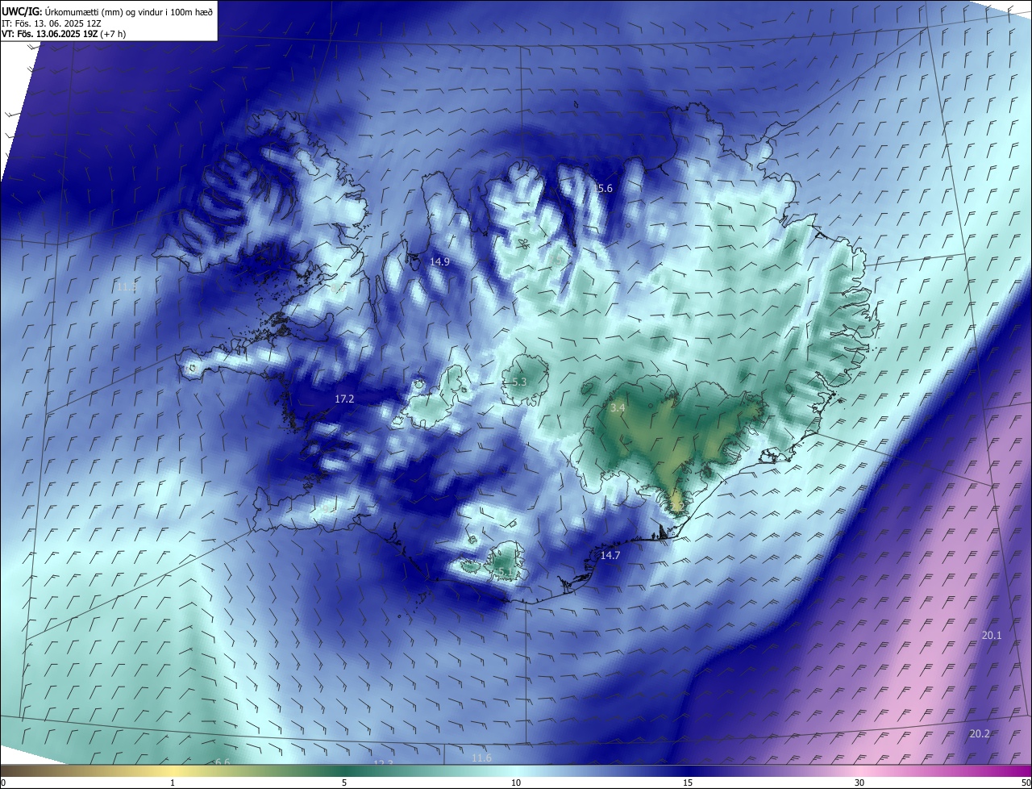Click the initial time line 'IT: Fös. 13. 06. 2025 12Z'

pos(51,23)
